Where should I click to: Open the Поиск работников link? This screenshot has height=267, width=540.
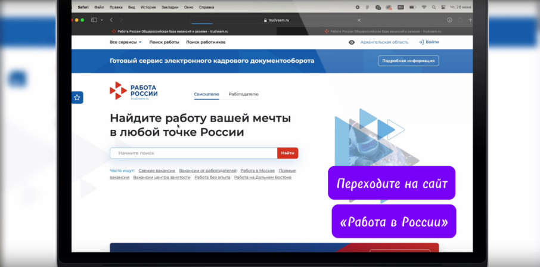click(206, 42)
